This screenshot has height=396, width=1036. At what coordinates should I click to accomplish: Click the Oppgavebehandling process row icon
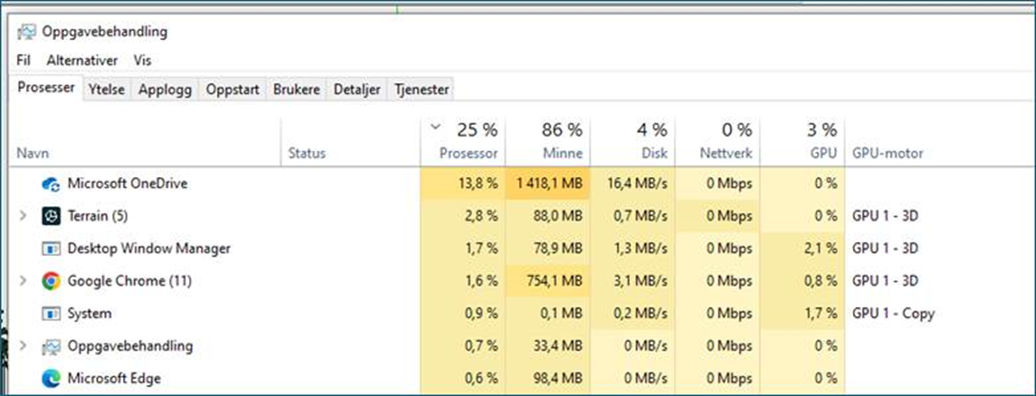(51, 346)
